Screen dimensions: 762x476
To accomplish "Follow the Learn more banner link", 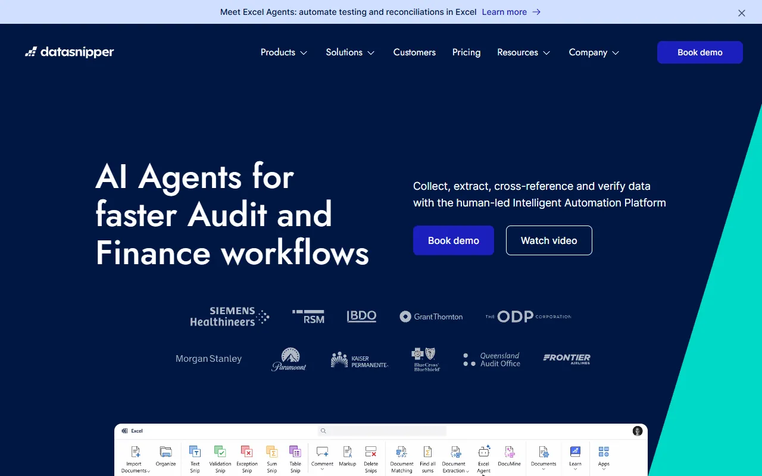I will coord(511,12).
